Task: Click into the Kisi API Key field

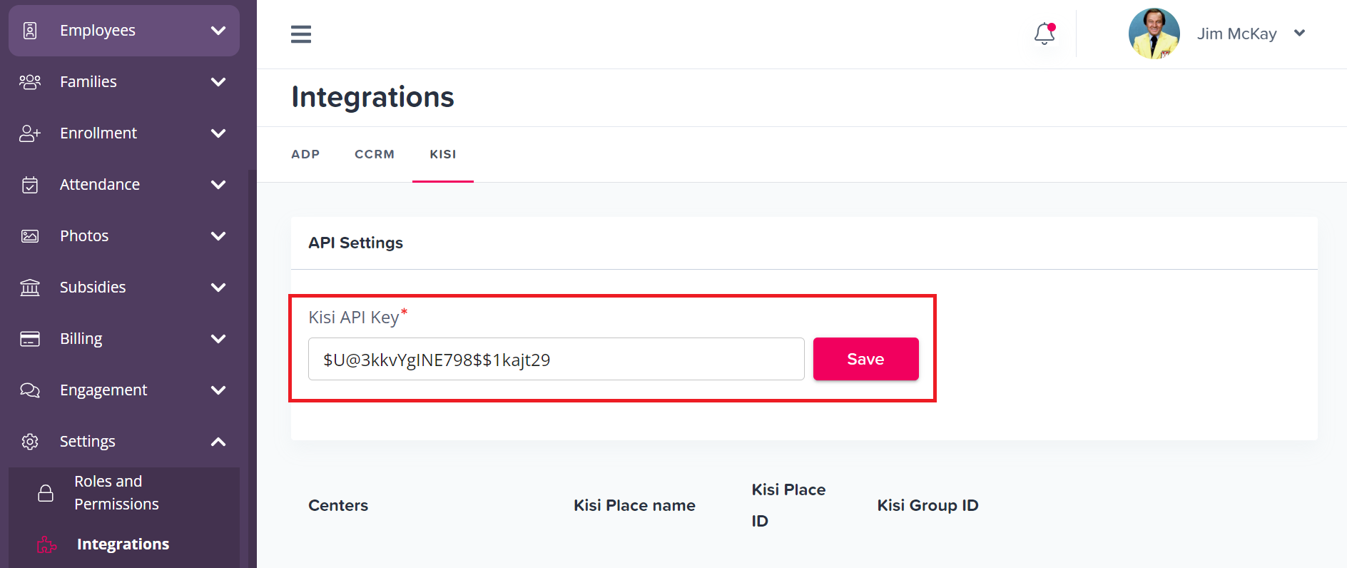Action: point(556,360)
